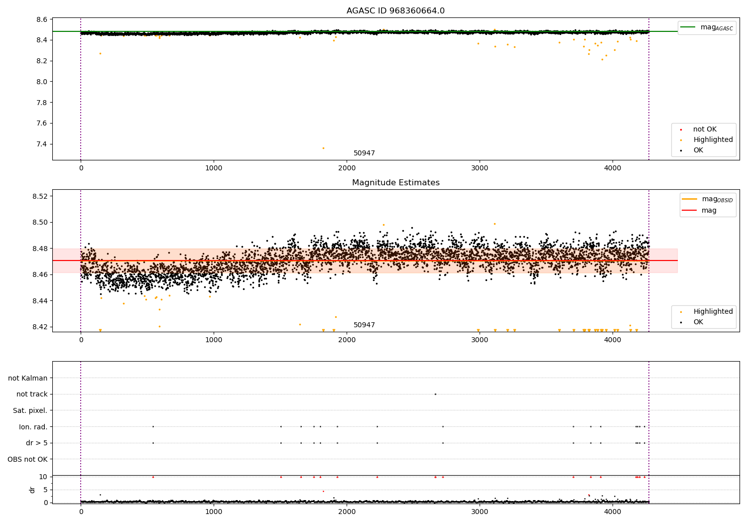The width and height of the screenshot is (747, 523).
Task: Click the 'not Kalman' axis label
Action: pos(28,378)
